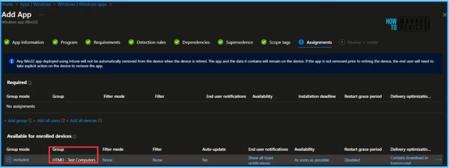This screenshot has width=449, height=168.
Task: Switch to Scope tags step
Action: pyautogui.click(x=280, y=42)
